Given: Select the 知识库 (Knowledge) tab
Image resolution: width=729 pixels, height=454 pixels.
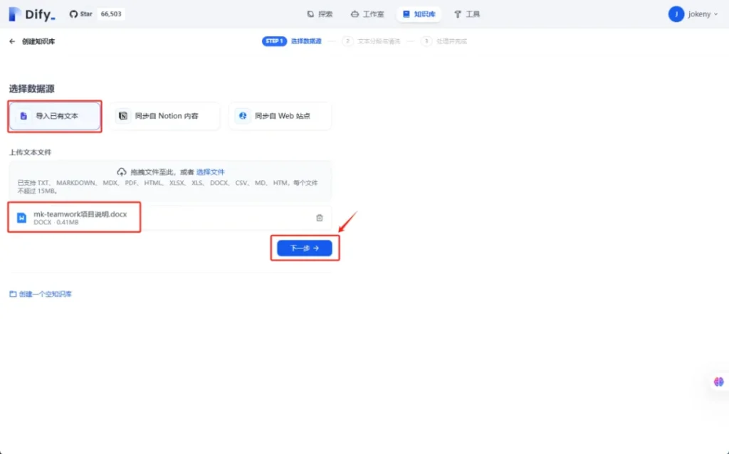Looking at the screenshot, I should coord(419,14).
